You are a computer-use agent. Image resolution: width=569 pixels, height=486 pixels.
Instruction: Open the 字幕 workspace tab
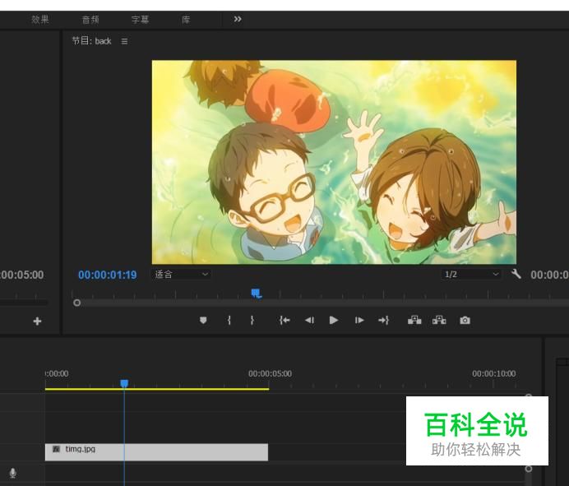tap(140, 20)
